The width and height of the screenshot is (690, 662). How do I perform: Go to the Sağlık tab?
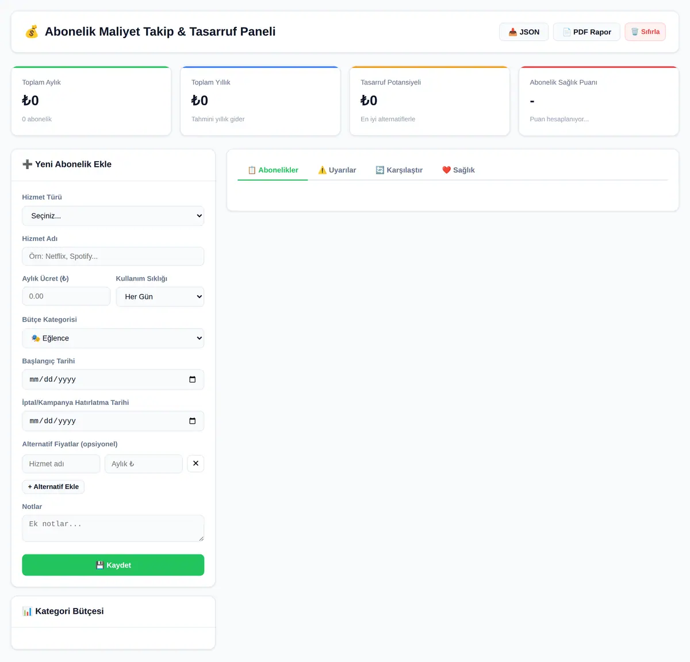tap(458, 170)
